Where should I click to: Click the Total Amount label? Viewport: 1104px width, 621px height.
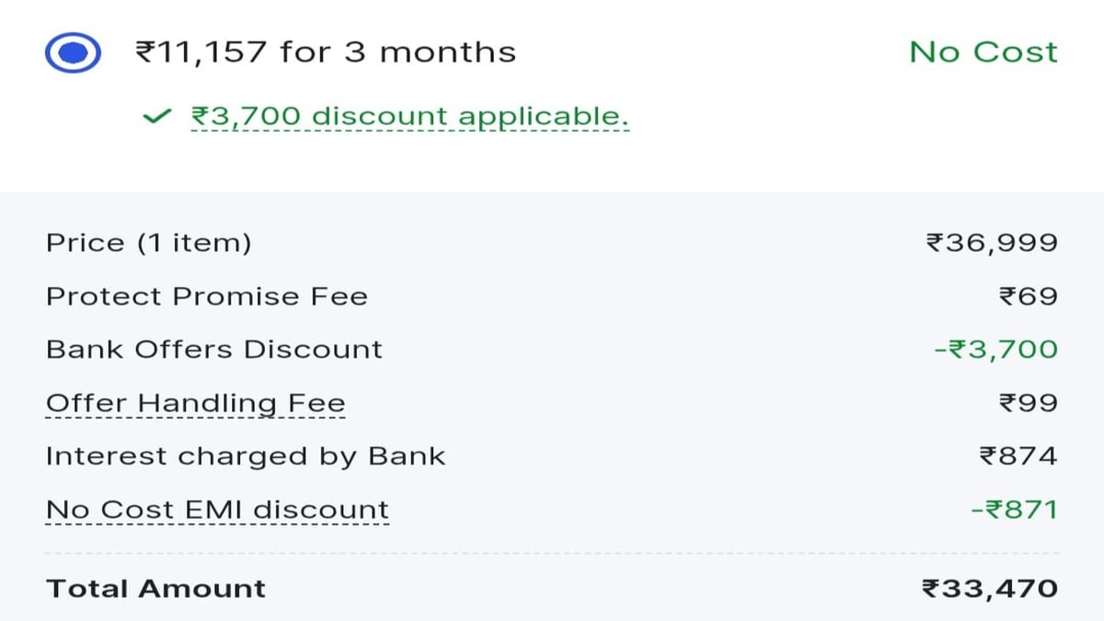pyautogui.click(x=155, y=589)
